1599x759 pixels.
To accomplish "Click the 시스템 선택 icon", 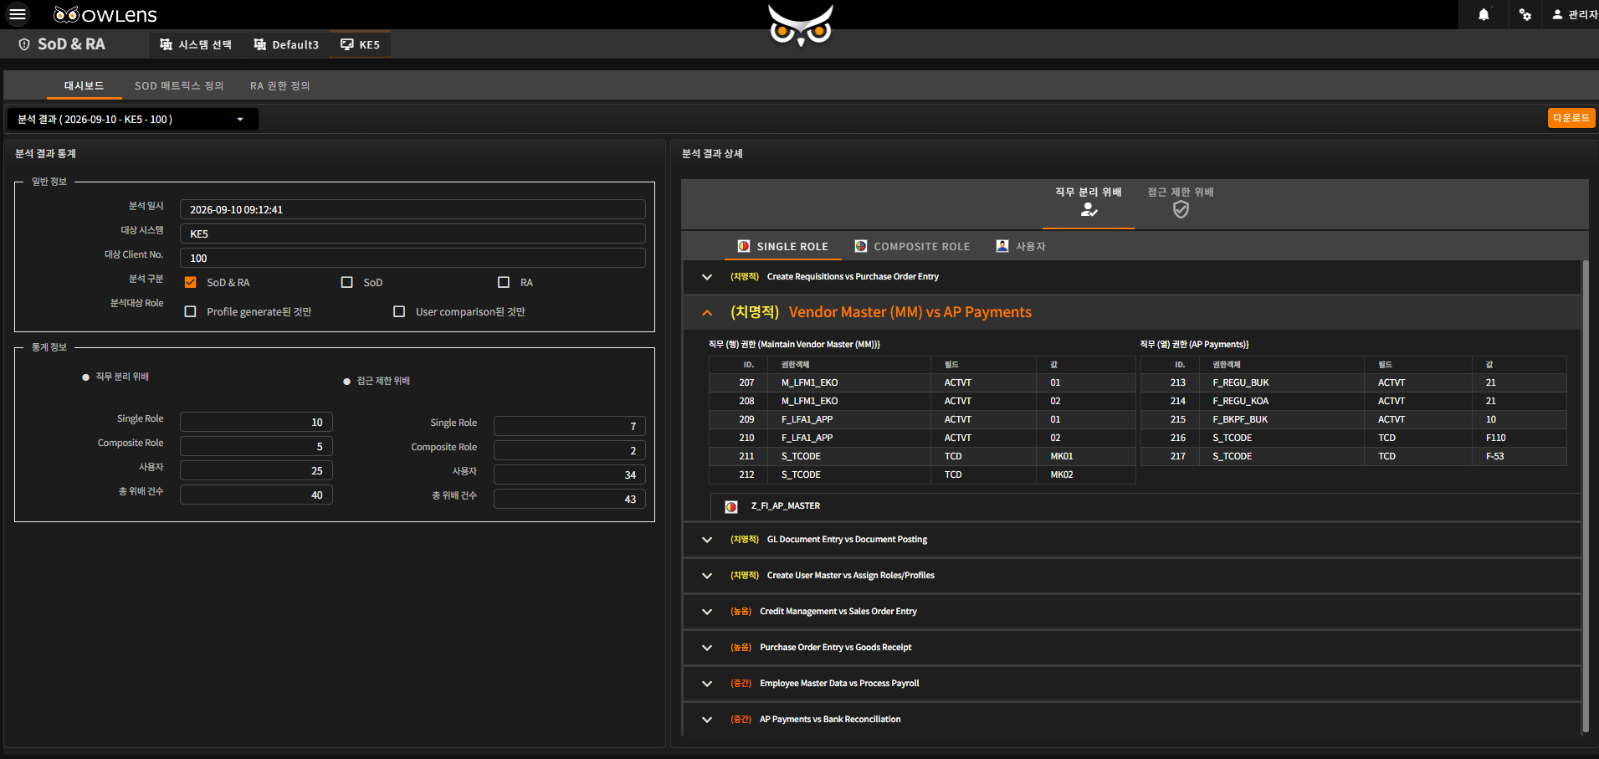I will coord(166,44).
